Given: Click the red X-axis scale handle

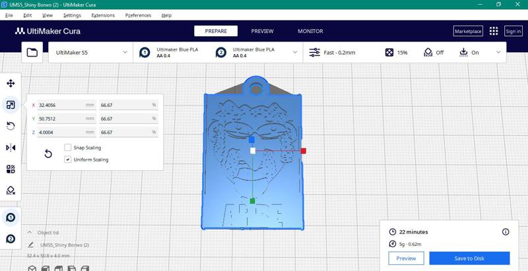Looking at the screenshot, I should [304, 150].
